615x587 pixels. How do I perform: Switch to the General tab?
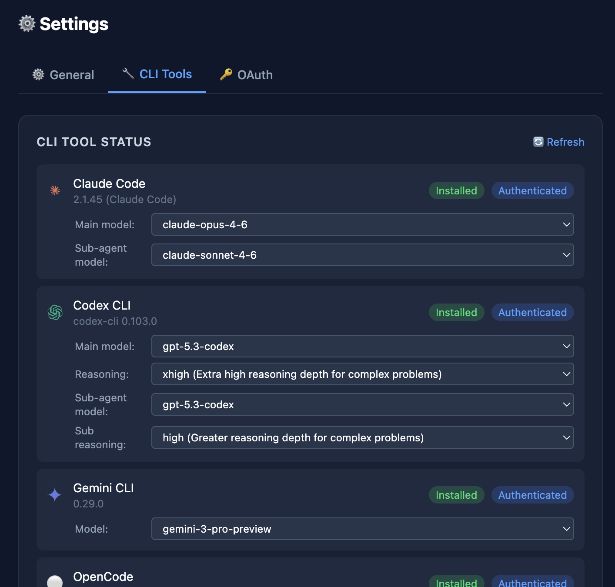[x=64, y=74]
